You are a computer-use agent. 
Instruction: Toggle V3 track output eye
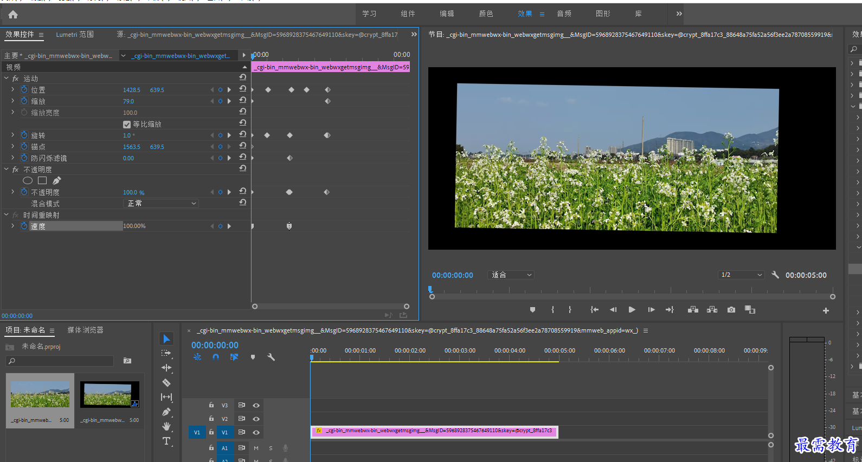[256, 405]
